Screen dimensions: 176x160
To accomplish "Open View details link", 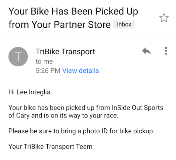I will (x=81, y=71).
